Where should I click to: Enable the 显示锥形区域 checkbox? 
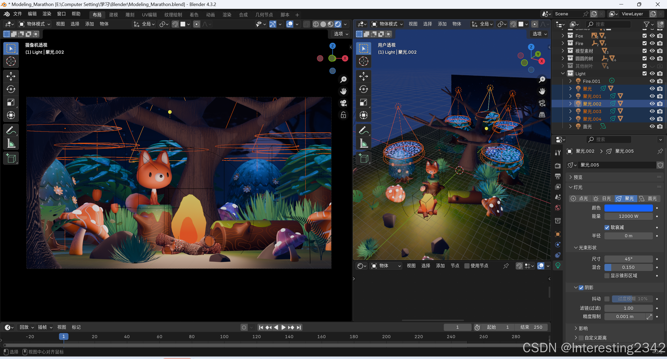[x=607, y=276]
